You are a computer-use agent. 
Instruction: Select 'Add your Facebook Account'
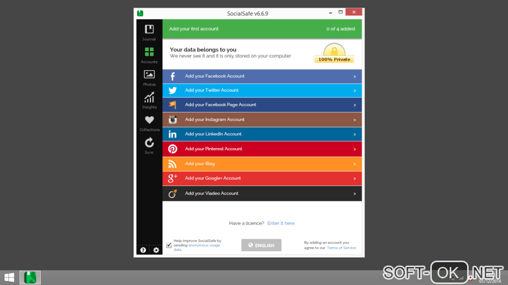pos(262,76)
